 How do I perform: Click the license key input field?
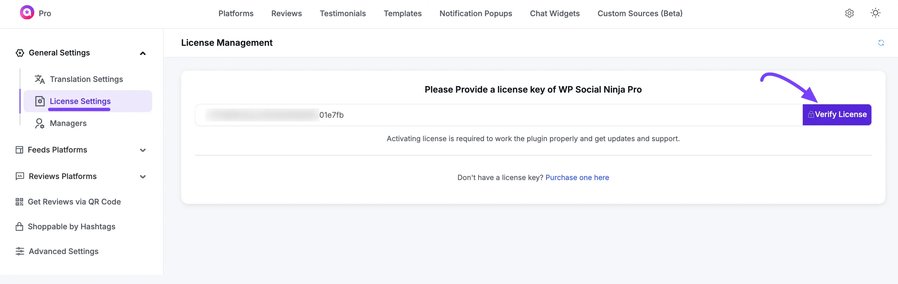499,115
